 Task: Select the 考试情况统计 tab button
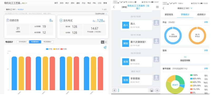click(x=35, y=42)
